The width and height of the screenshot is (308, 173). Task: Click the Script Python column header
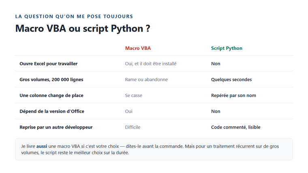pos(227,48)
